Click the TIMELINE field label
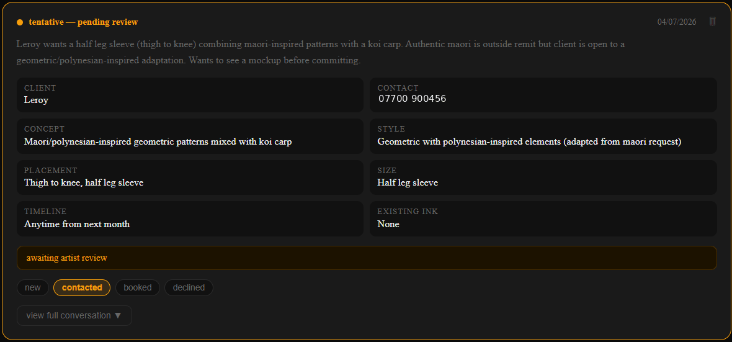Screen dimensions: 732x342 pos(45,212)
